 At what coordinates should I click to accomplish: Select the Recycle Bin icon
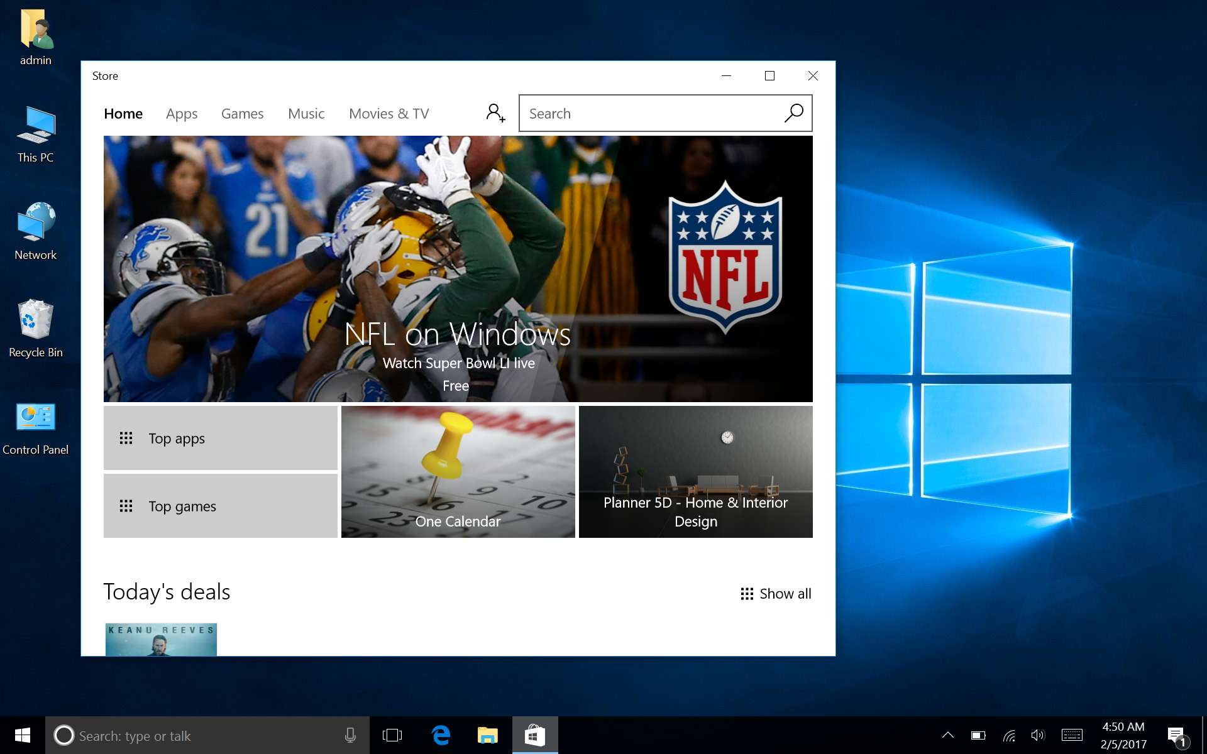36,329
